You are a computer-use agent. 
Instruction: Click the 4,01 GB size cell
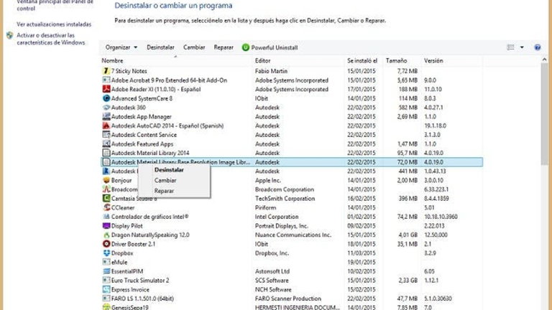tap(408, 235)
